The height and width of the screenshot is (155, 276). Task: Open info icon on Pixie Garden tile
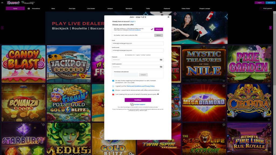point(269,47)
